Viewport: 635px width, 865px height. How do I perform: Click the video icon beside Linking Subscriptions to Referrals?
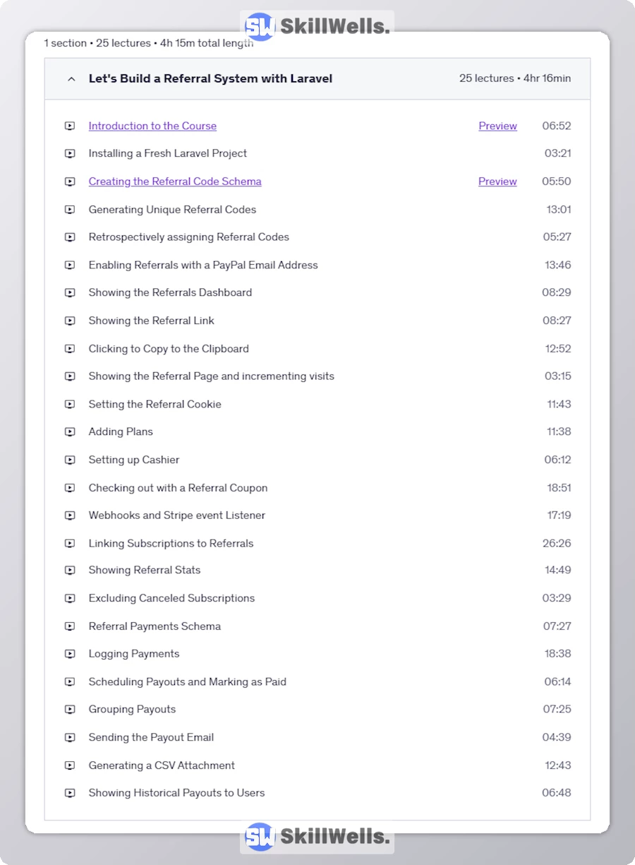[70, 544]
